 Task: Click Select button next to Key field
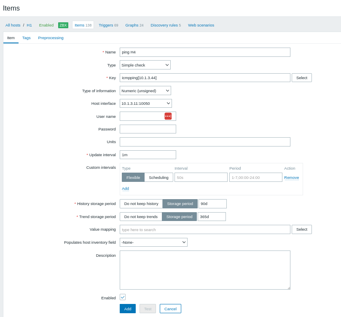click(301, 78)
